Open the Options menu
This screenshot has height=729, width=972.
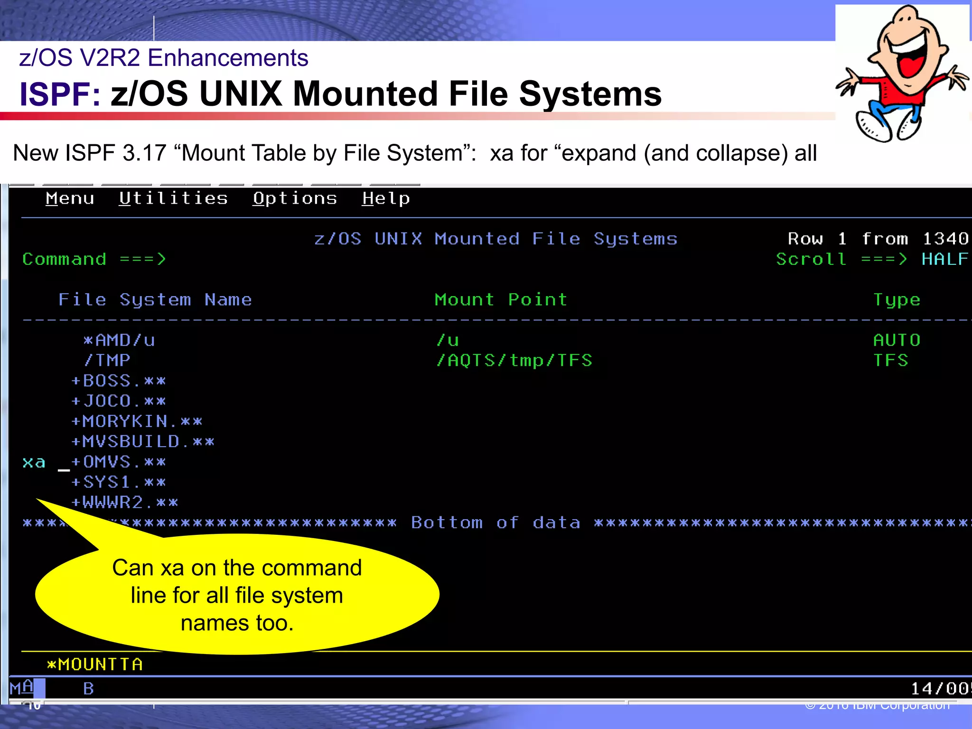(295, 198)
